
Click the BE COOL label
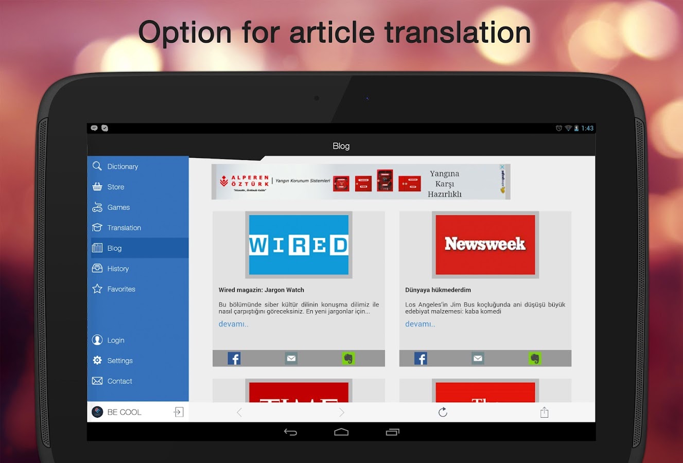[124, 412]
